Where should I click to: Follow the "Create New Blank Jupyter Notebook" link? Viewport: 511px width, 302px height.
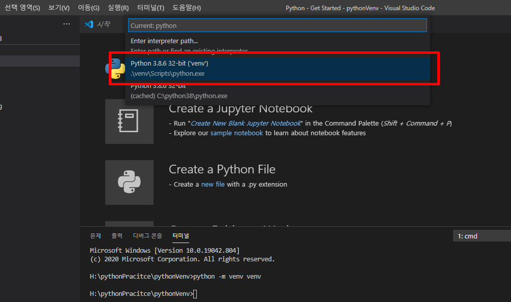[x=246, y=123]
